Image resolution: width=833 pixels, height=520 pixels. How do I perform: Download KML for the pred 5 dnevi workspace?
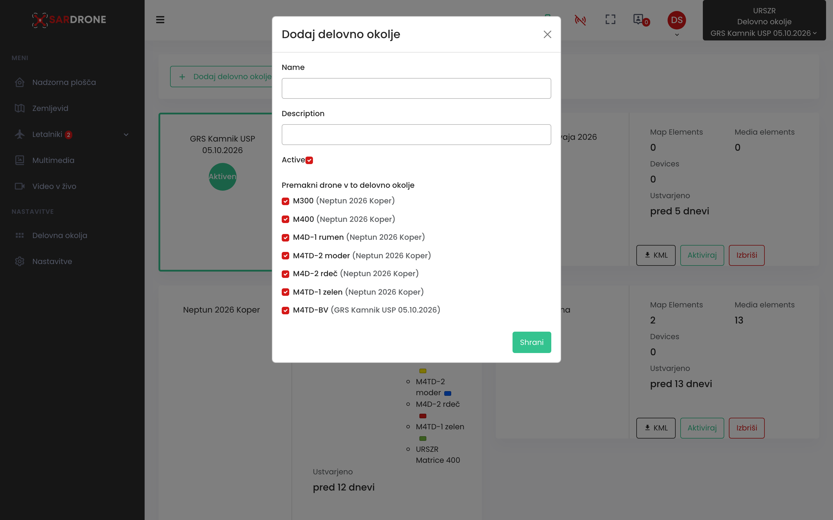point(656,255)
